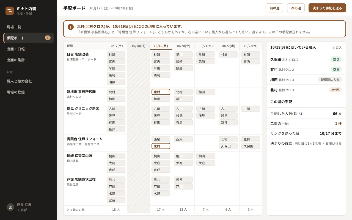Click 所長 宮坂 user name in sidebar
The width and height of the screenshot is (352, 220).
(x=24, y=205)
